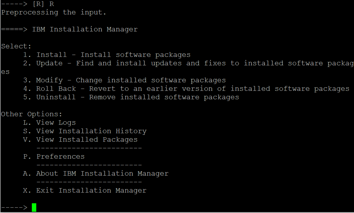Click the green cursor at the prompt
This screenshot has width=354, height=213.
[34, 207]
